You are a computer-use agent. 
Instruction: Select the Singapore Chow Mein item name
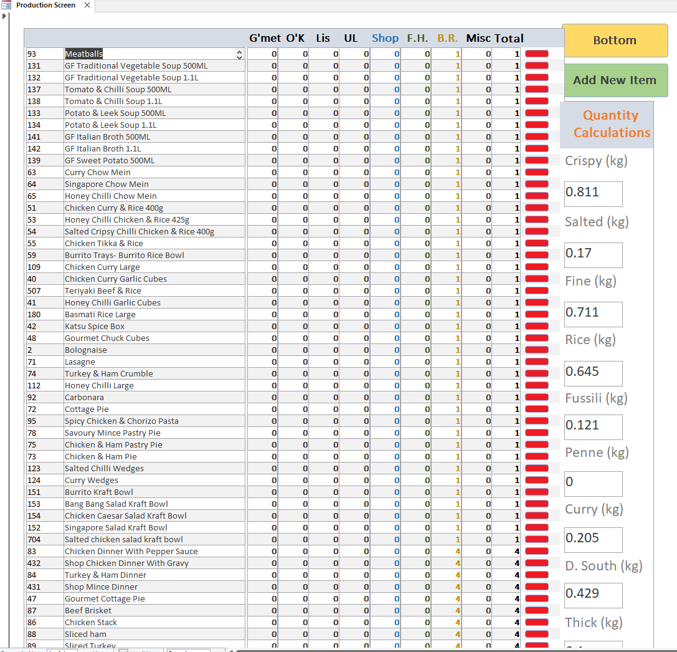154,185
